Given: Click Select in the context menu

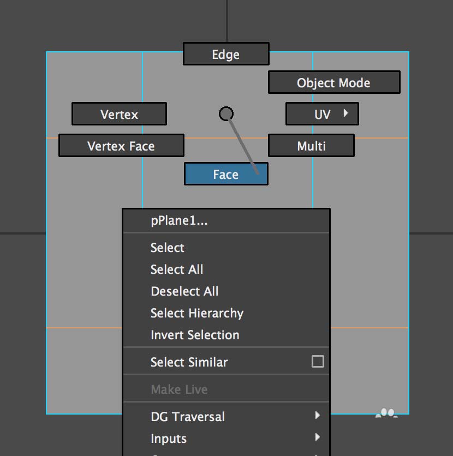Looking at the screenshot, I should point(168,248).
